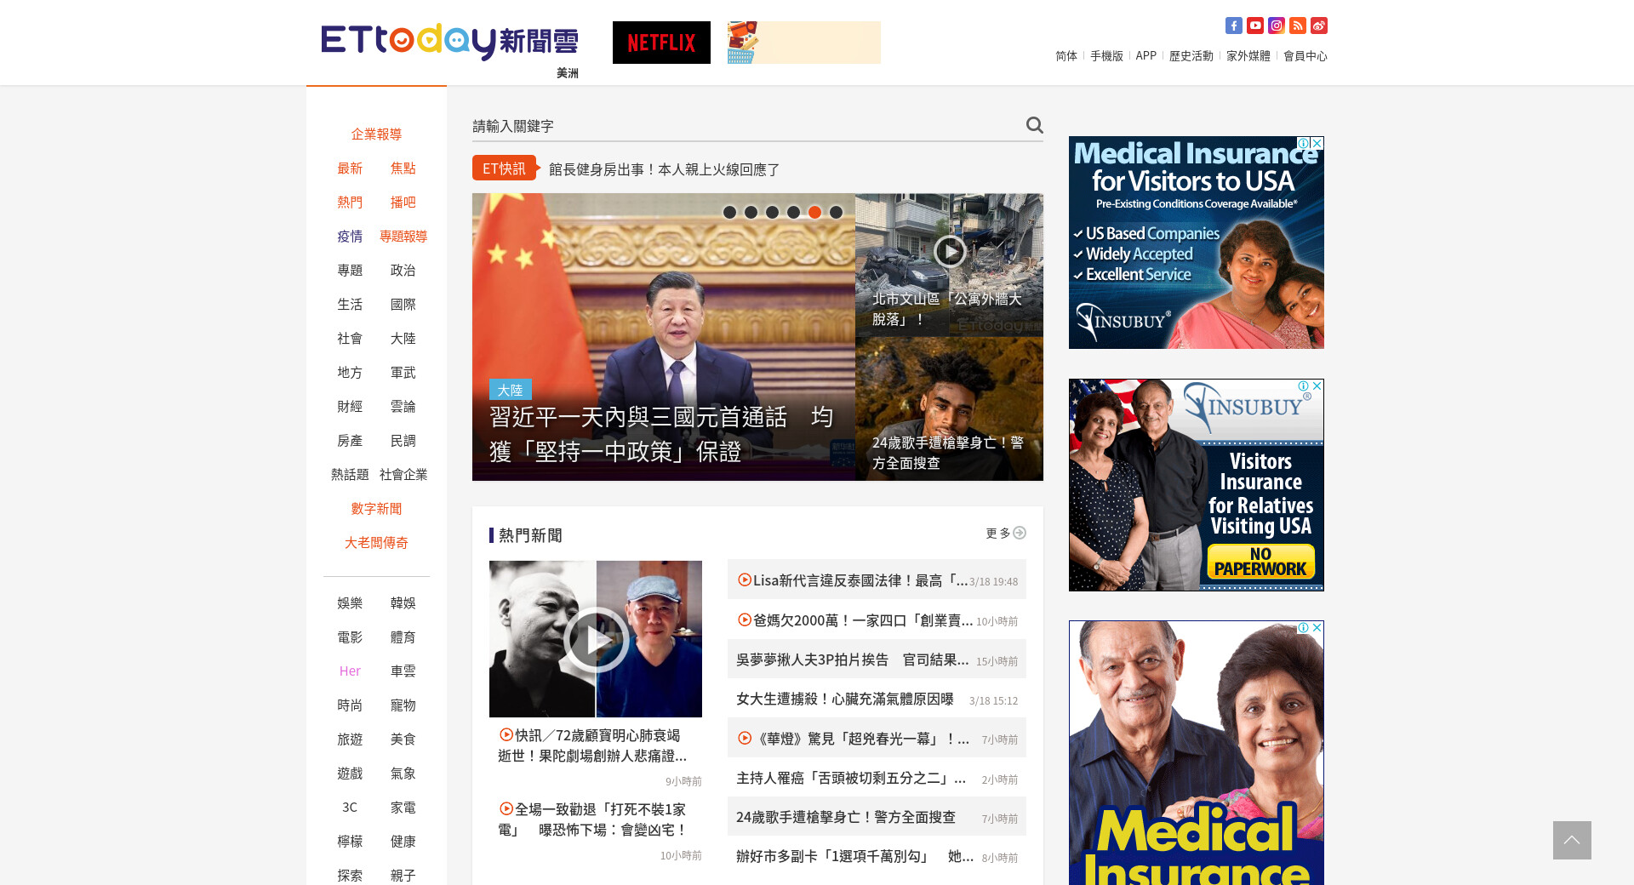Play the 顧寶明 news video thumbnail
The image size is (1634, 885).
[596, 639]
